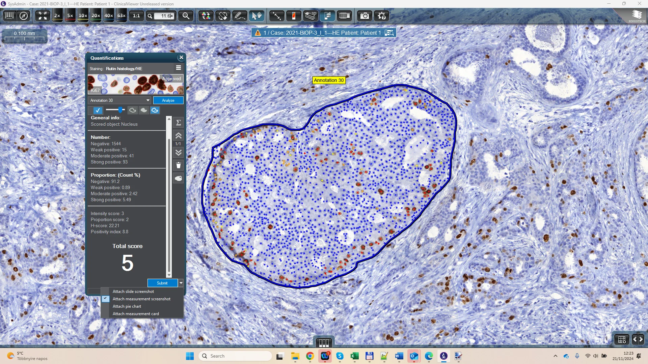648x364 pixels.
Task: Toggle the filled annotation display mode
Action: (144, 110)
